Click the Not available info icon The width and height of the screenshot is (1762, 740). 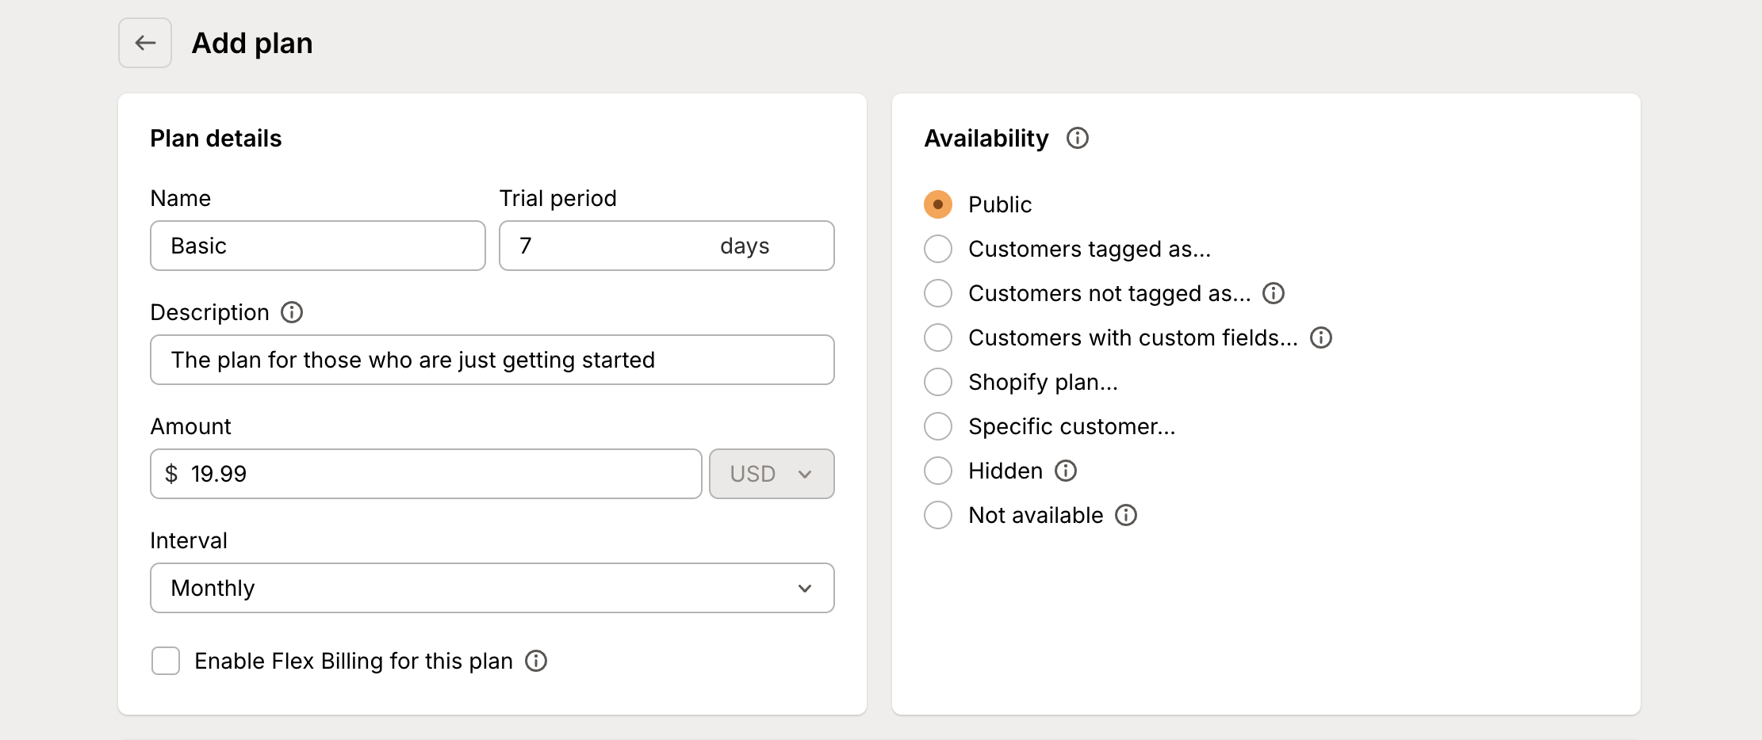[1126, 515]
